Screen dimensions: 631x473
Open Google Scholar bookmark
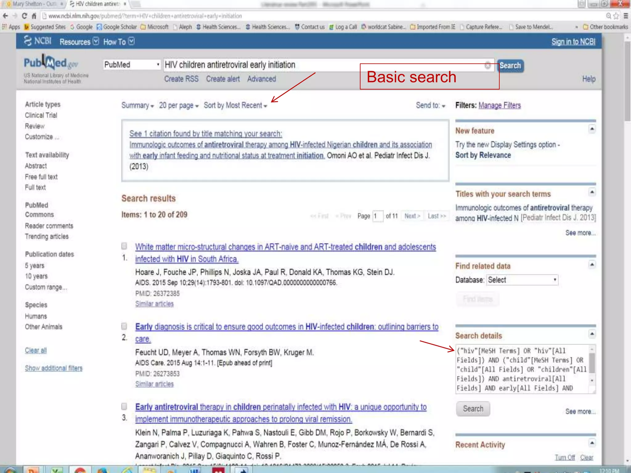(x=117, y=27)
